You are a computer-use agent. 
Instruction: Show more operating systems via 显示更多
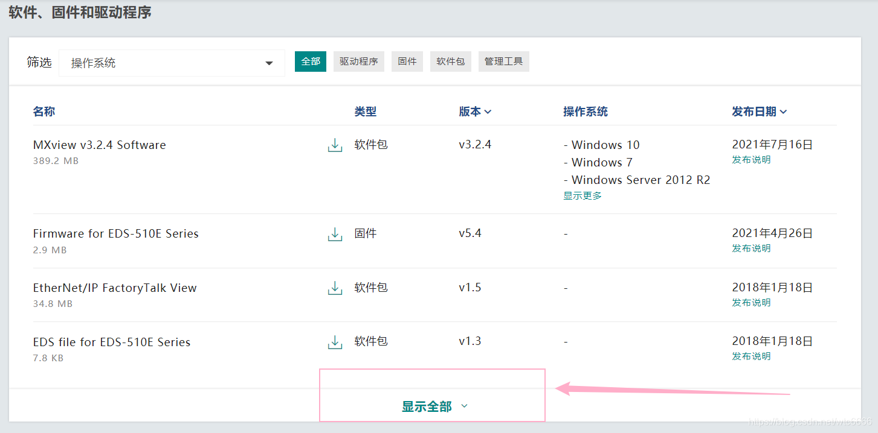583,196
